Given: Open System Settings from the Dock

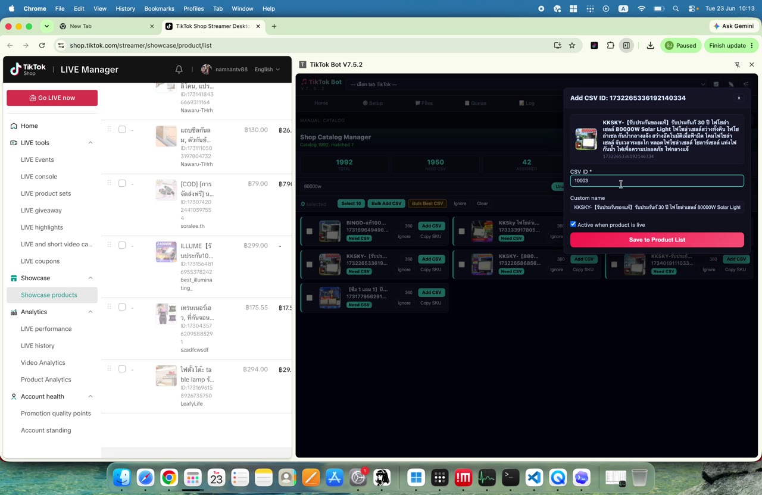Looking at the screenshot, I should point(358,477).
